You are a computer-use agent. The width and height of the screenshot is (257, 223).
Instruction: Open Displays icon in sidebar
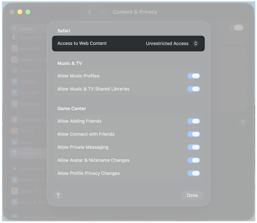[x=15, y=82]
